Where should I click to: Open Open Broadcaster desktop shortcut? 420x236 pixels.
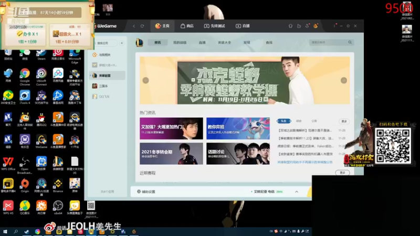click(x=25, y=165)
